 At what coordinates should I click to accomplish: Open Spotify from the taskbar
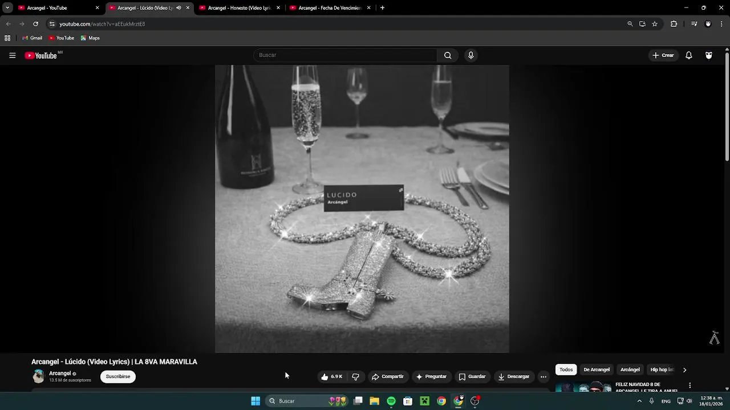point(391,401)
